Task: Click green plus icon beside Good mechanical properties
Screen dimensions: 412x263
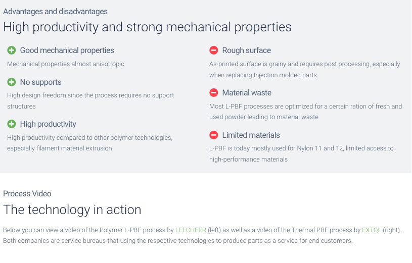Action: (11, 50)
